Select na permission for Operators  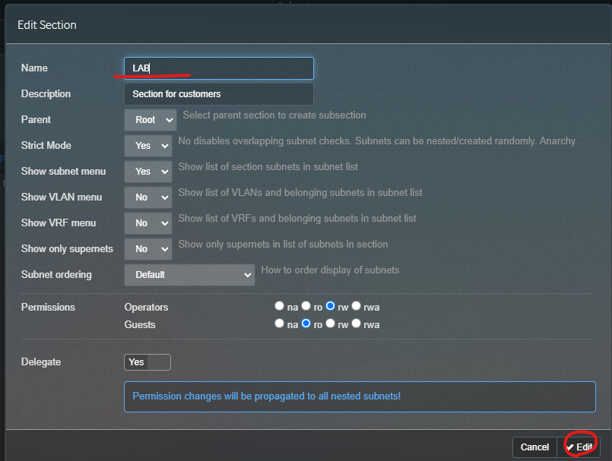pyautogui.click(x=279, y=306)
